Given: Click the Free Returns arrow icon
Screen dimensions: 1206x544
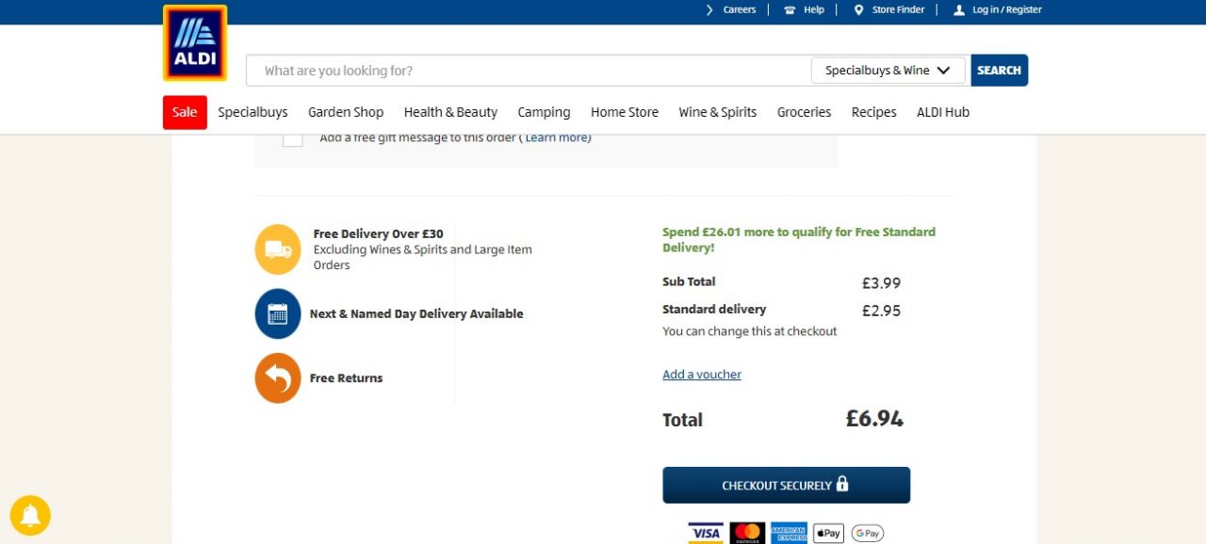Looking at the screenshot, I should pos(277,377).
